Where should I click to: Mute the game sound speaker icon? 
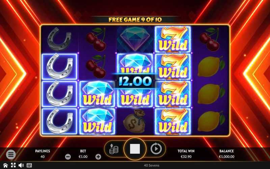point(21,165)
